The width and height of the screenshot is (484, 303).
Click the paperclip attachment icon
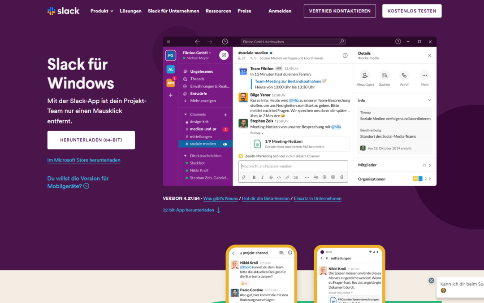(341, 177)
